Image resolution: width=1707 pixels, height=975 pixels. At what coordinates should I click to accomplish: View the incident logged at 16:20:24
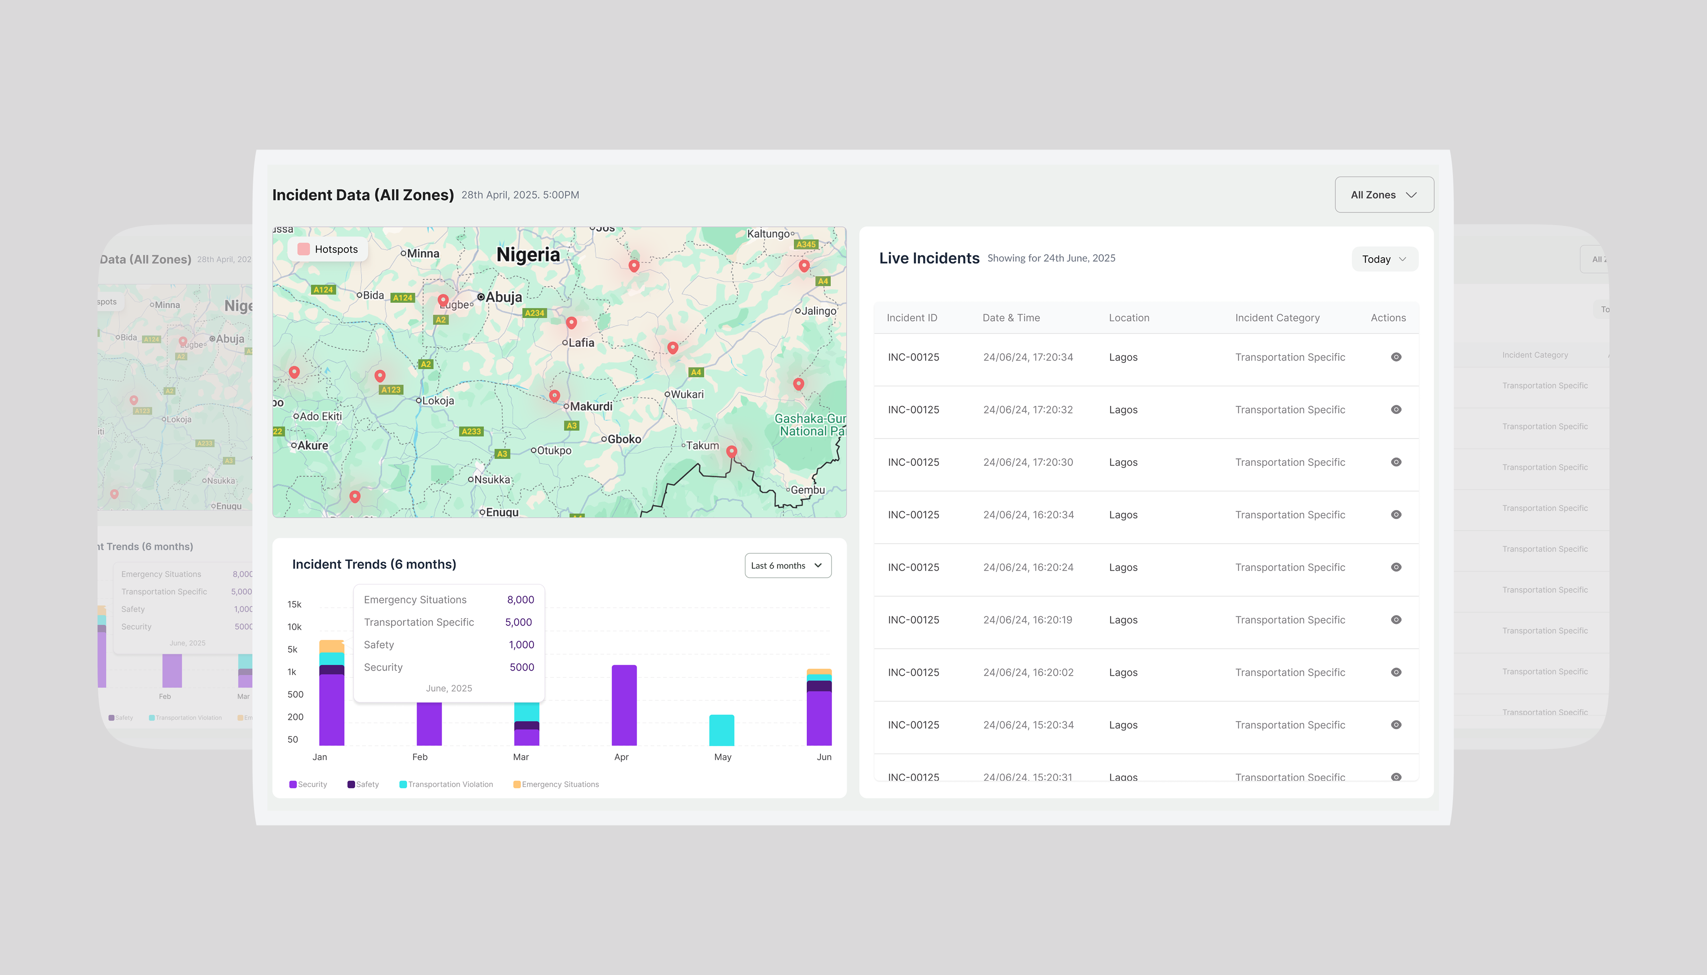click(x=1396, y=567)
